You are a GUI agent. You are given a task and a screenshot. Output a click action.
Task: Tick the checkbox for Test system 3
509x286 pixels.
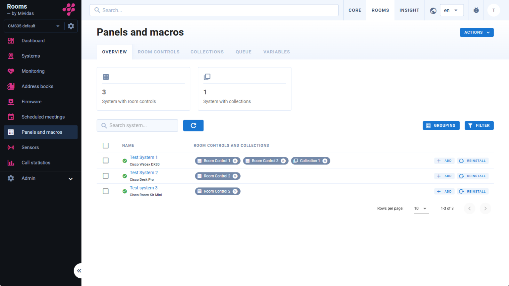(106, 191)
